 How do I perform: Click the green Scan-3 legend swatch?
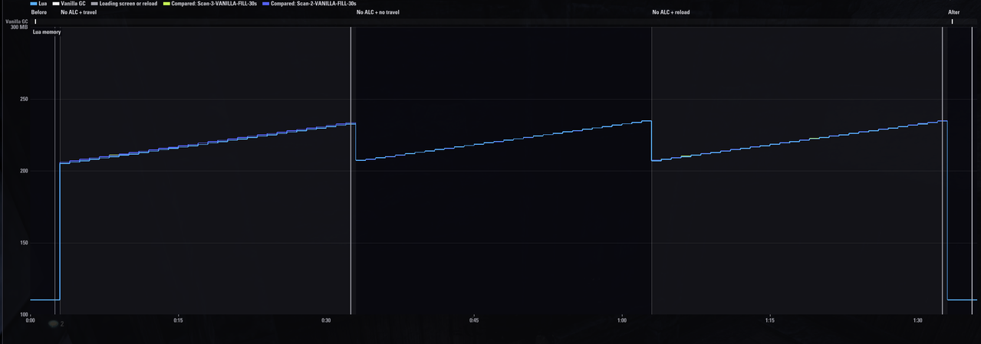click(166, 4)
